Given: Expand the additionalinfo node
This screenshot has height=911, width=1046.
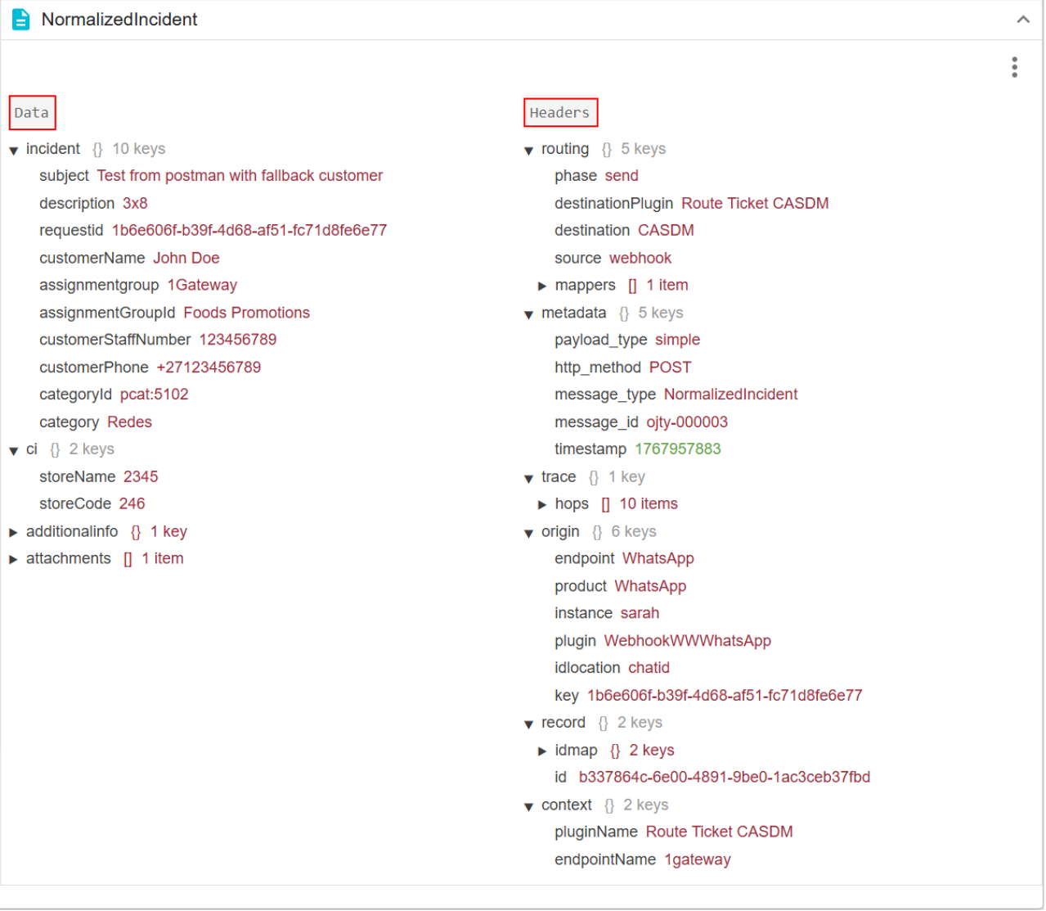Looking at the screenshot, I should pyautogui.click(x=14, y=533).
